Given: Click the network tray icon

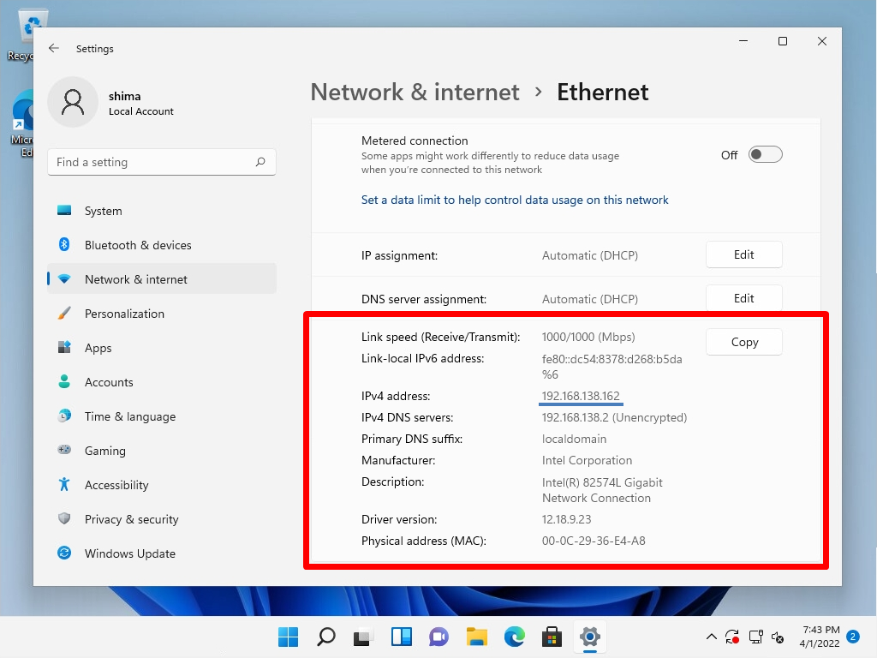Looking at the screenshot, I should (755, 637).
